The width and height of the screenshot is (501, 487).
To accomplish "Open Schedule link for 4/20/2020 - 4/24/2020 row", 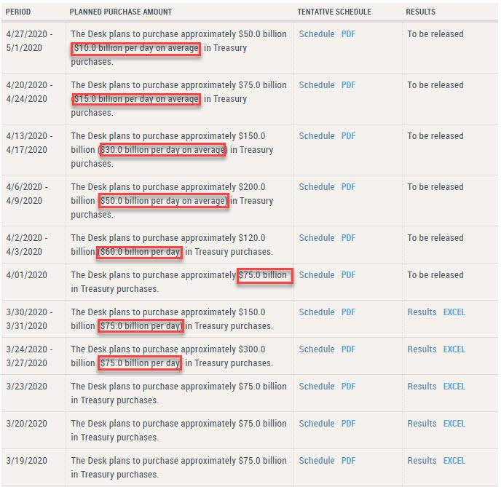I will tap(317, 85).
